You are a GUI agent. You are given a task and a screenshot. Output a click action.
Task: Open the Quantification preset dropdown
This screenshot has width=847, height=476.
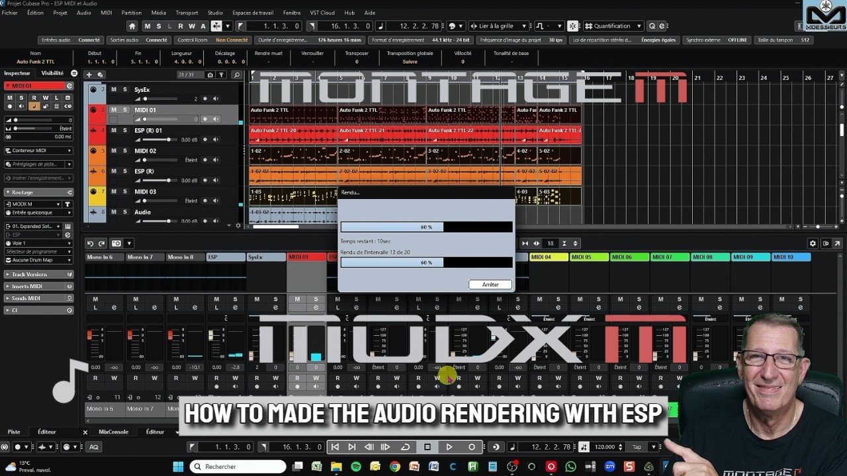(614, 26)
